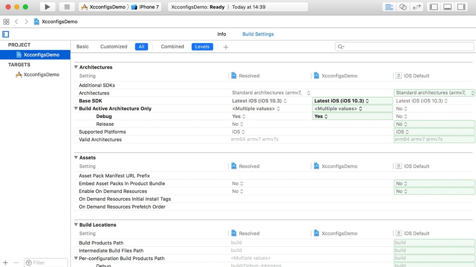Select the XcconfigsDemo project in sidebar
476x267 pixels.
(x=35, y=55)
